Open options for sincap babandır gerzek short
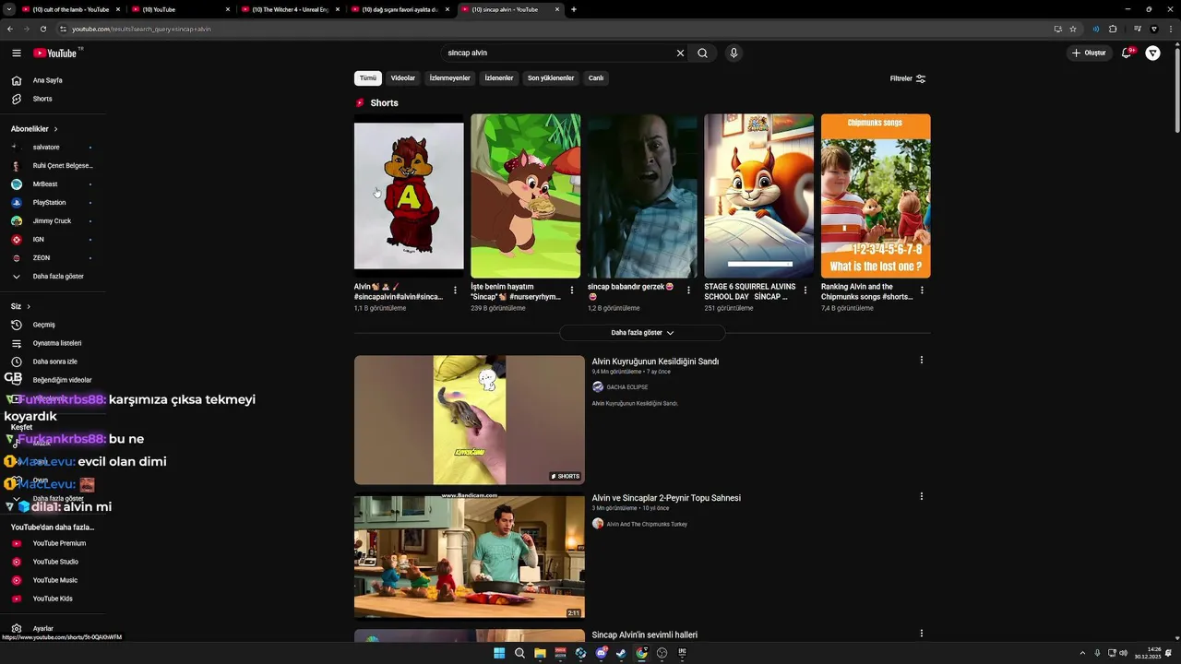The image size is (1181, 664). (688, 290)
